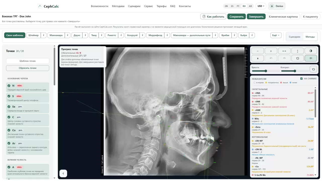
Task: Switch language to AR
Action: pos(250,6)
